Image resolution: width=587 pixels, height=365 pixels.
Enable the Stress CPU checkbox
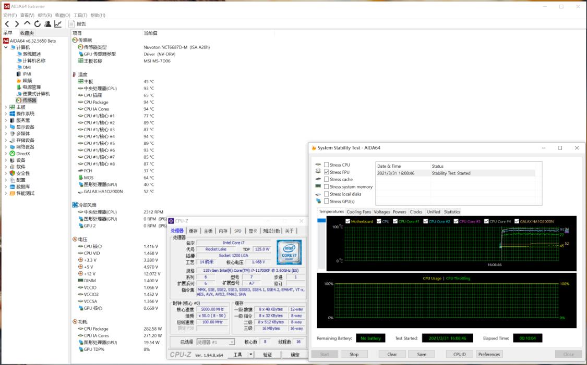[328, 165]
